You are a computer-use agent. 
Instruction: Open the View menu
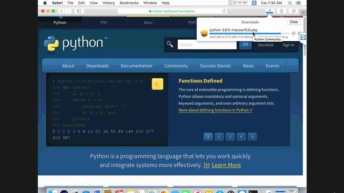pyautogui.click(x=94, y=3)
